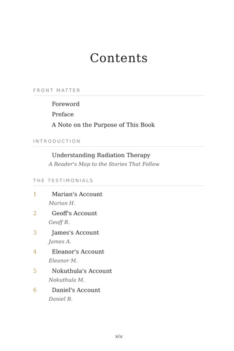Open Nokuthula's Account chapter
234x351 pixels.
pos(82,271)
